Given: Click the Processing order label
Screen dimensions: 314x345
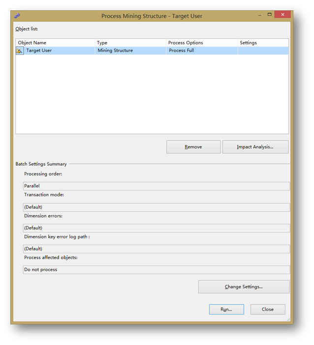Looking at the screenshot, I should pyautogui.click(x=43, y=174).
